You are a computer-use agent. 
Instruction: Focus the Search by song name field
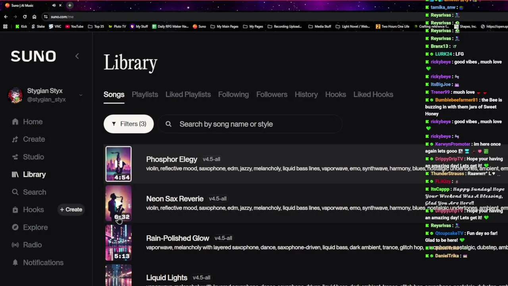click(250, 124)
